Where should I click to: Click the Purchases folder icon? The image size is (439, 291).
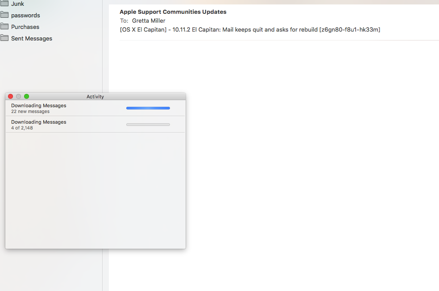click(4, 26)
